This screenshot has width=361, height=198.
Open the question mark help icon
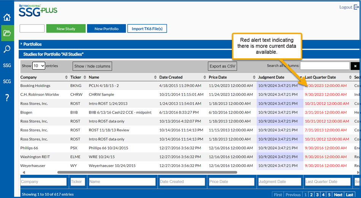coord(7,98)
